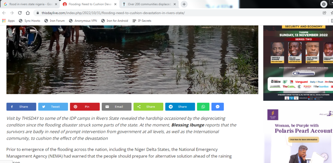Click the green ShareThis share button
The height and width of the screenshot is (163, 333).
click(x=148, y=107)
